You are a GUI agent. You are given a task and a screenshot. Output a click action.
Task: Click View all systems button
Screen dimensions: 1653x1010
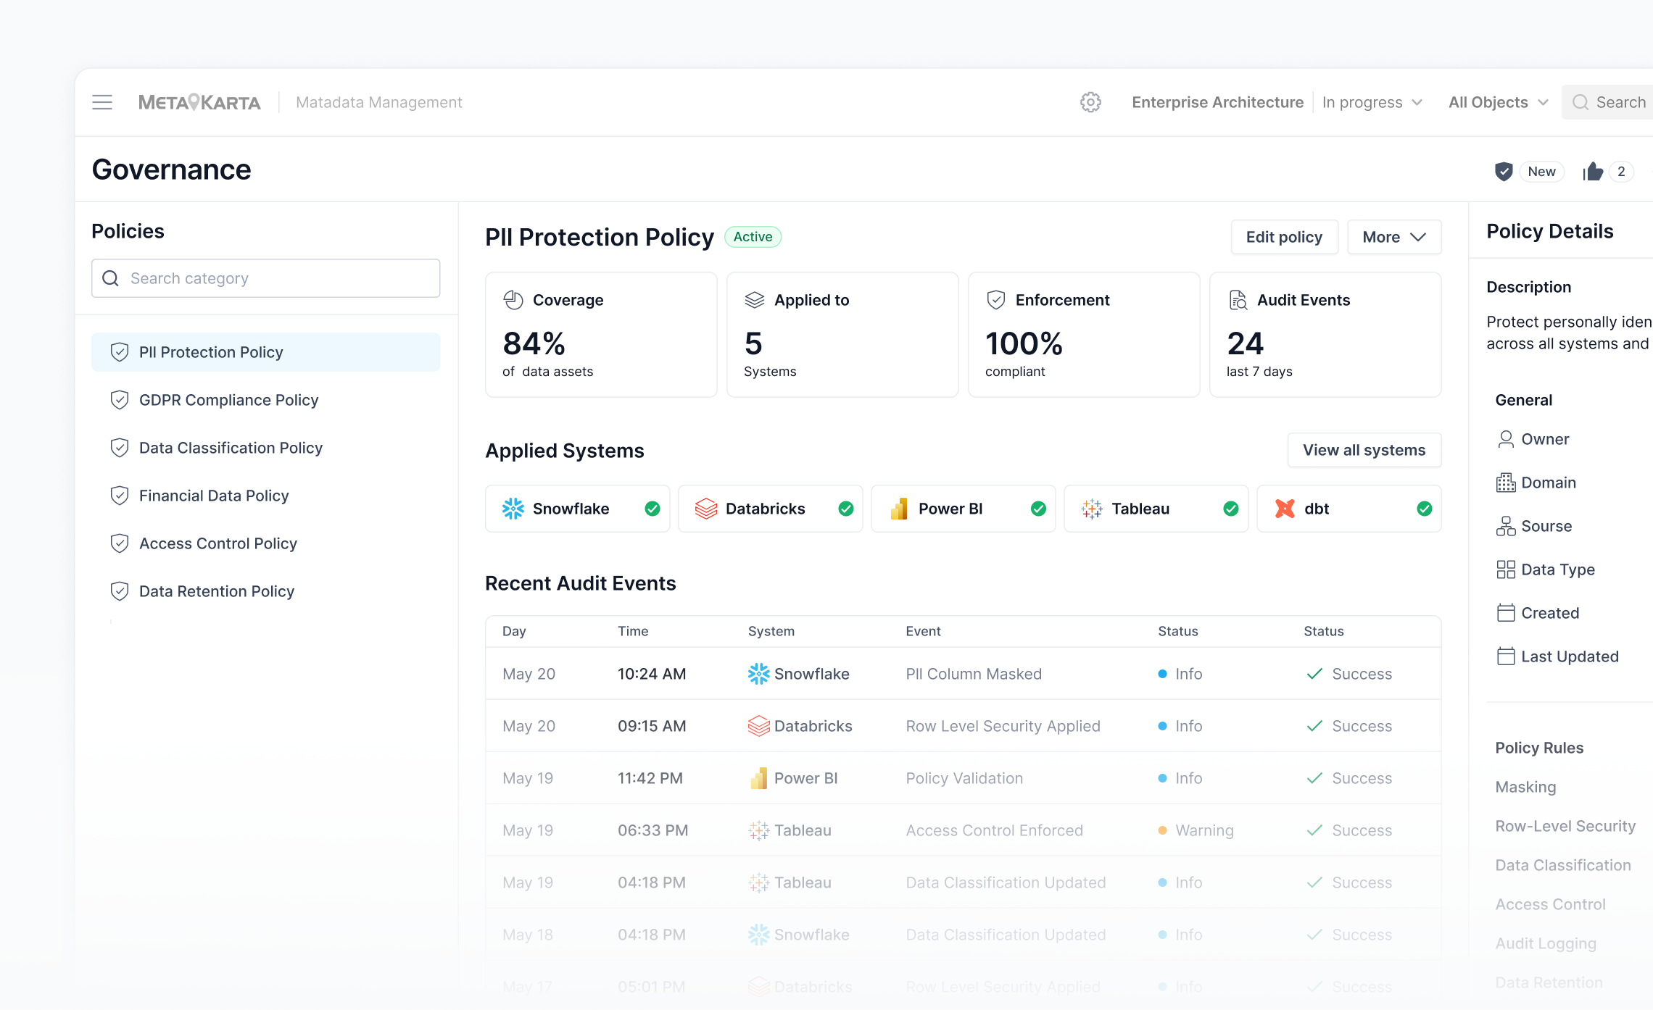1364,450
